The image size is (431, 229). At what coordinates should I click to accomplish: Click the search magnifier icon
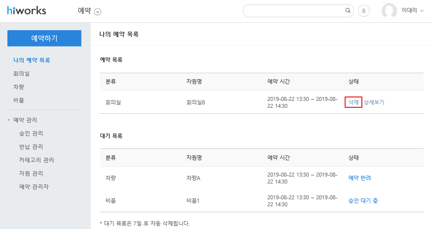348,10
